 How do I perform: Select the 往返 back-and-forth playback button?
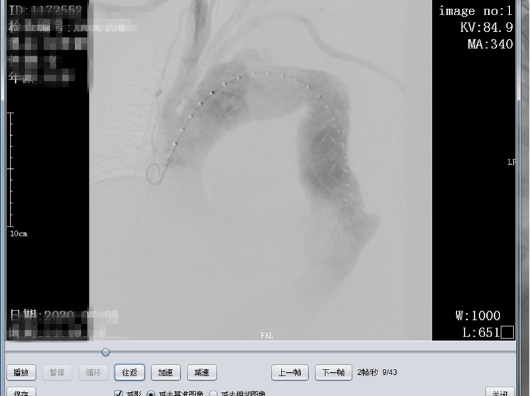coord(129,372)
